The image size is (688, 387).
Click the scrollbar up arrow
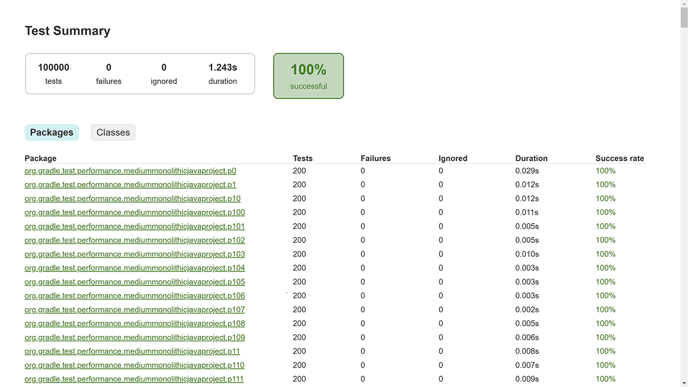684,4
